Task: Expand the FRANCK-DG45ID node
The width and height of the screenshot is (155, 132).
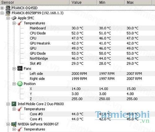Action: (x=2, y=8)
